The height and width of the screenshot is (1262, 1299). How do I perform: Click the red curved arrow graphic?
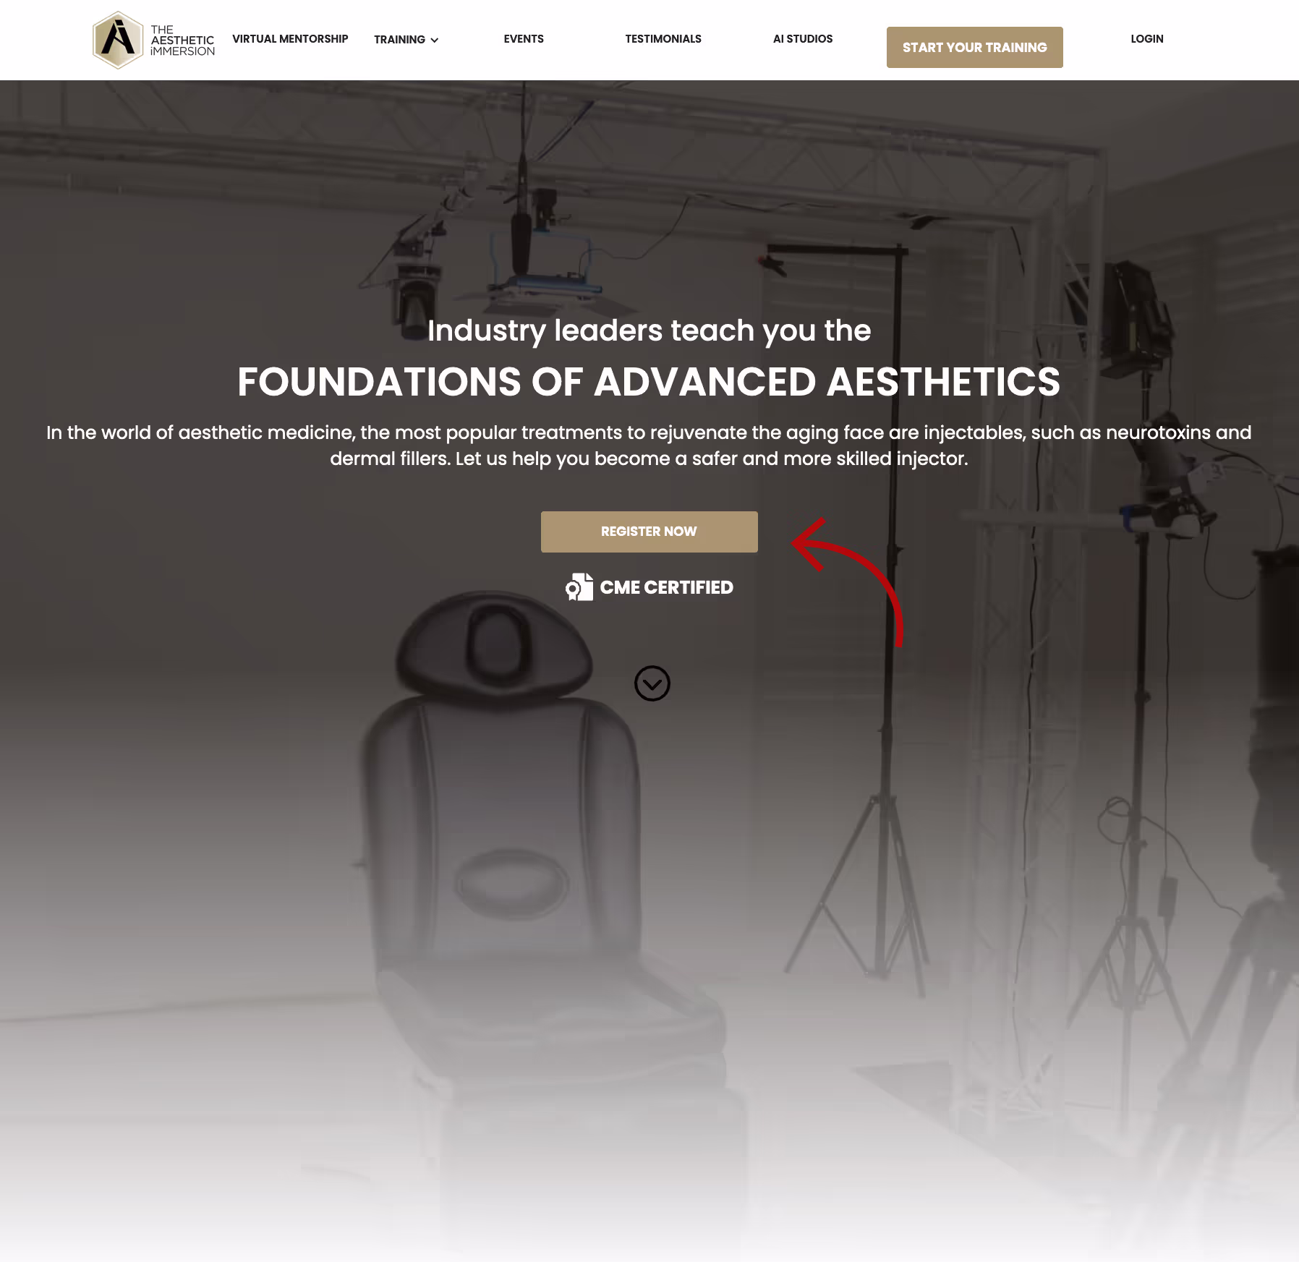click(x=848, y=582)
